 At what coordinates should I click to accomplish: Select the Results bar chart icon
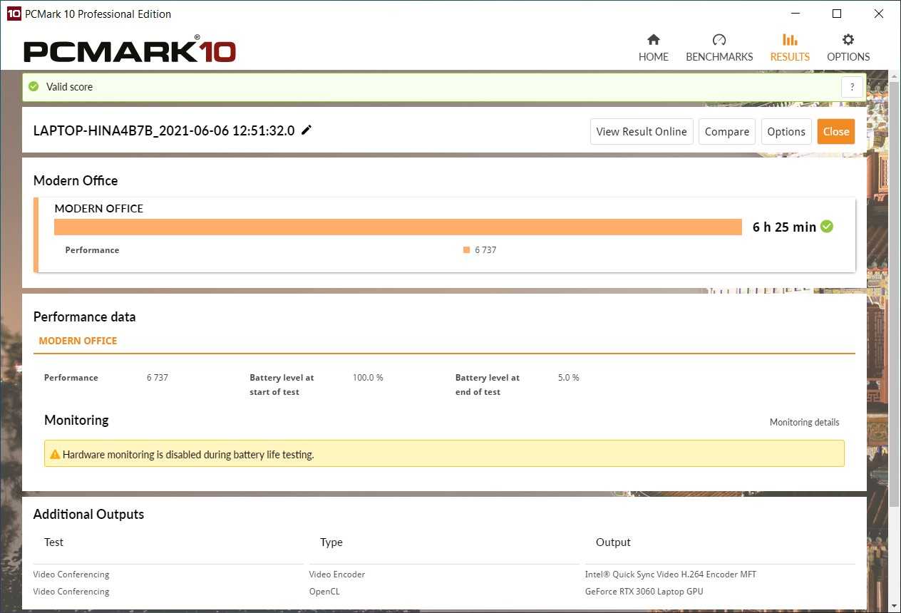point(790,40)
